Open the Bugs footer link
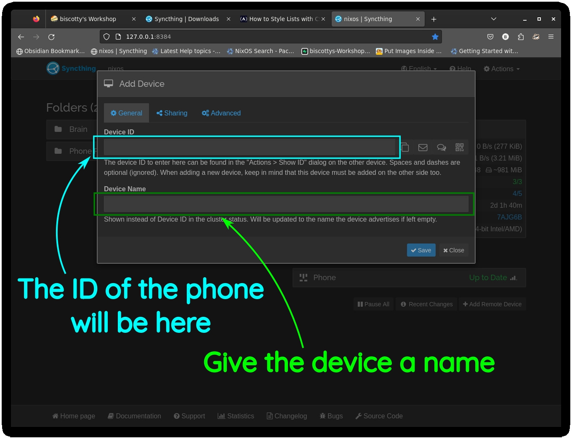Image resolution: width=572 pixels, height=439 pixels. 331,416
